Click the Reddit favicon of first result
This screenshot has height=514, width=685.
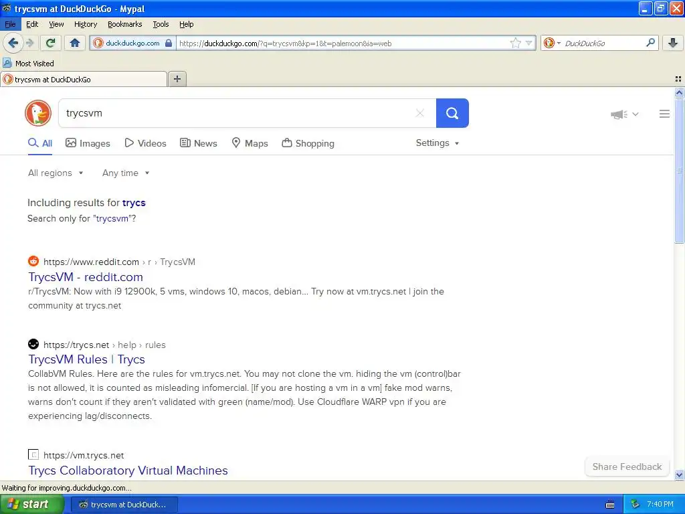[x=33, y=261]
